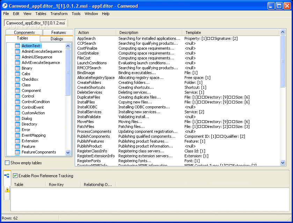This screenshot has width=293, height=223.
Task: Open the View menu
Action: tap(27, 14)
